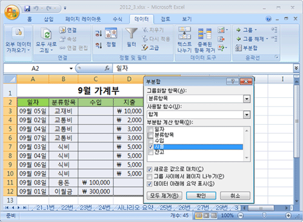The width and height of the screenshot is (303, 222).
Task: Open the 페이지 레이아웃 ribbon tab
Action: 83,19
